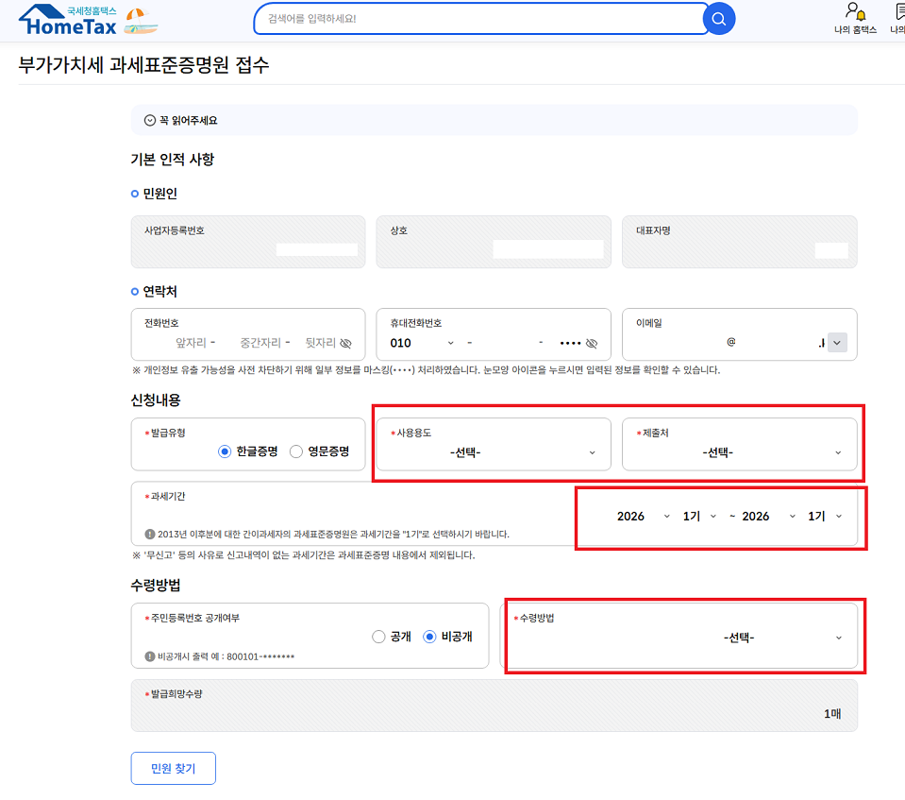Select 비공개 for 주민등록번호 공개여부

click(429, 637)
